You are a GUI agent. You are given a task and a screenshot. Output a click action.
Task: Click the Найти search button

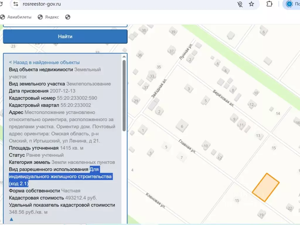(x=65, y=37)
